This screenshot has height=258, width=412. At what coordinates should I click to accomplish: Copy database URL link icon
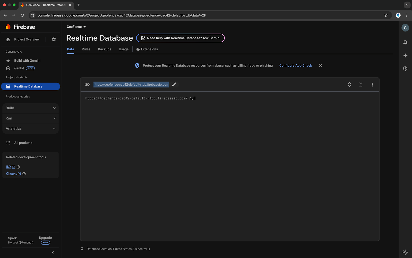[x=87, y=85]
